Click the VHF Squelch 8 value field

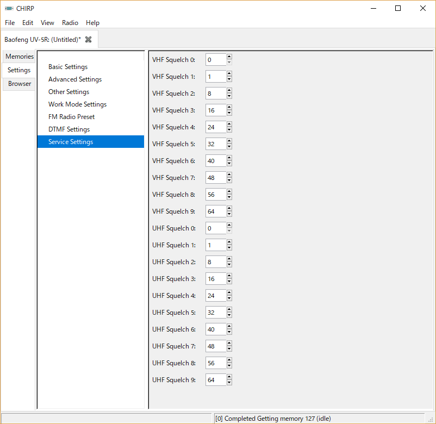pyautogui.click(x=216, y=195)
